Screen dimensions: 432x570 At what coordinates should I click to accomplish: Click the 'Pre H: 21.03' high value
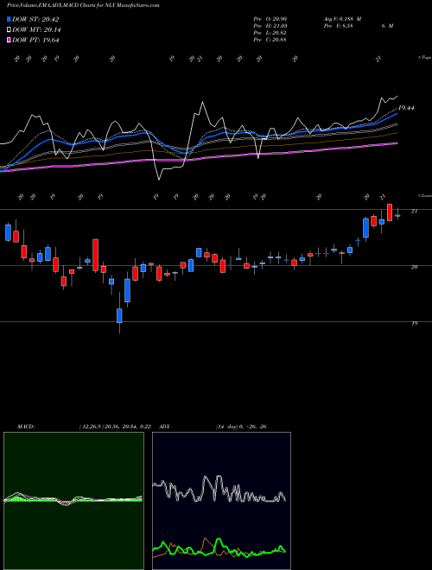click(x=270, y=26)
